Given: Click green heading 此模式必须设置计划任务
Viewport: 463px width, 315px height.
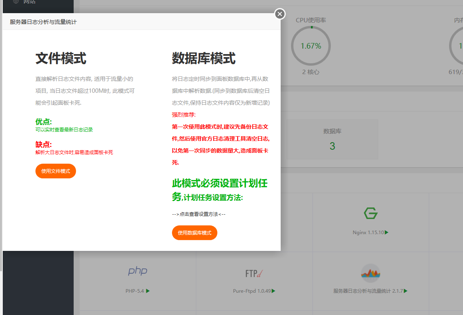Looking at the screenshot, I should (x=220, y=190).
